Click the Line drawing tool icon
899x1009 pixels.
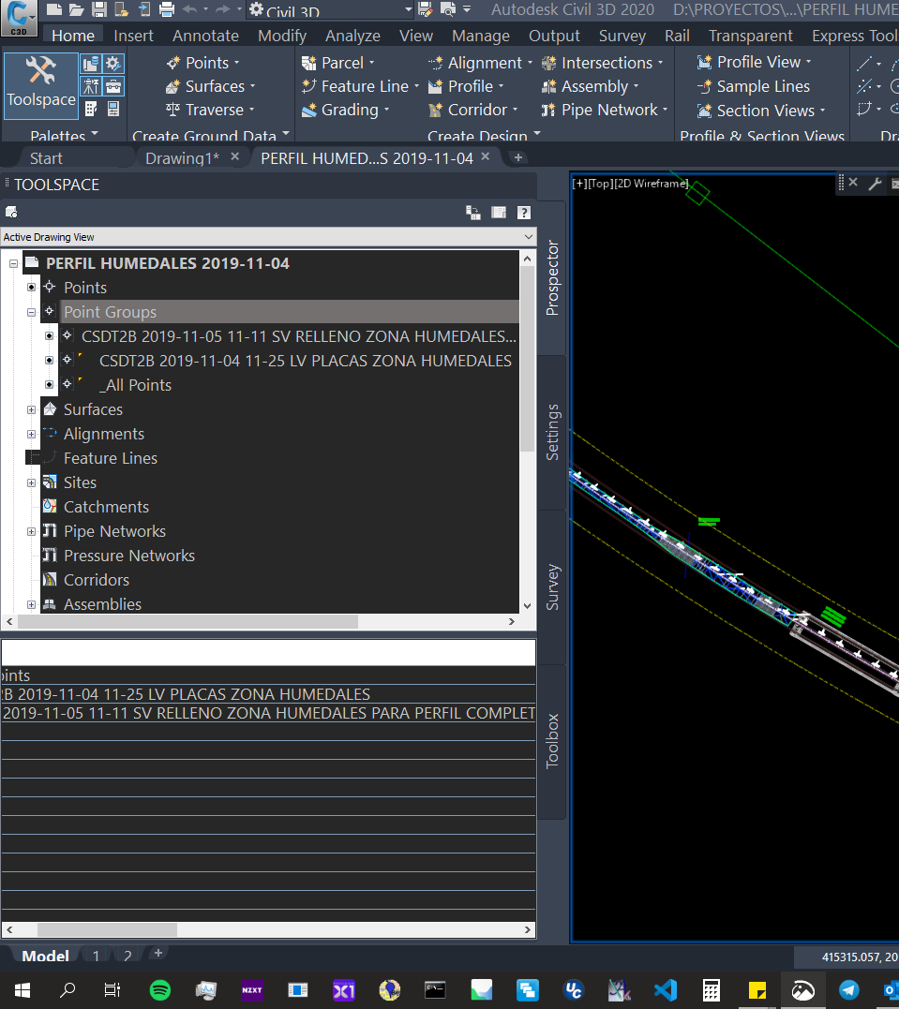(862, 62)
